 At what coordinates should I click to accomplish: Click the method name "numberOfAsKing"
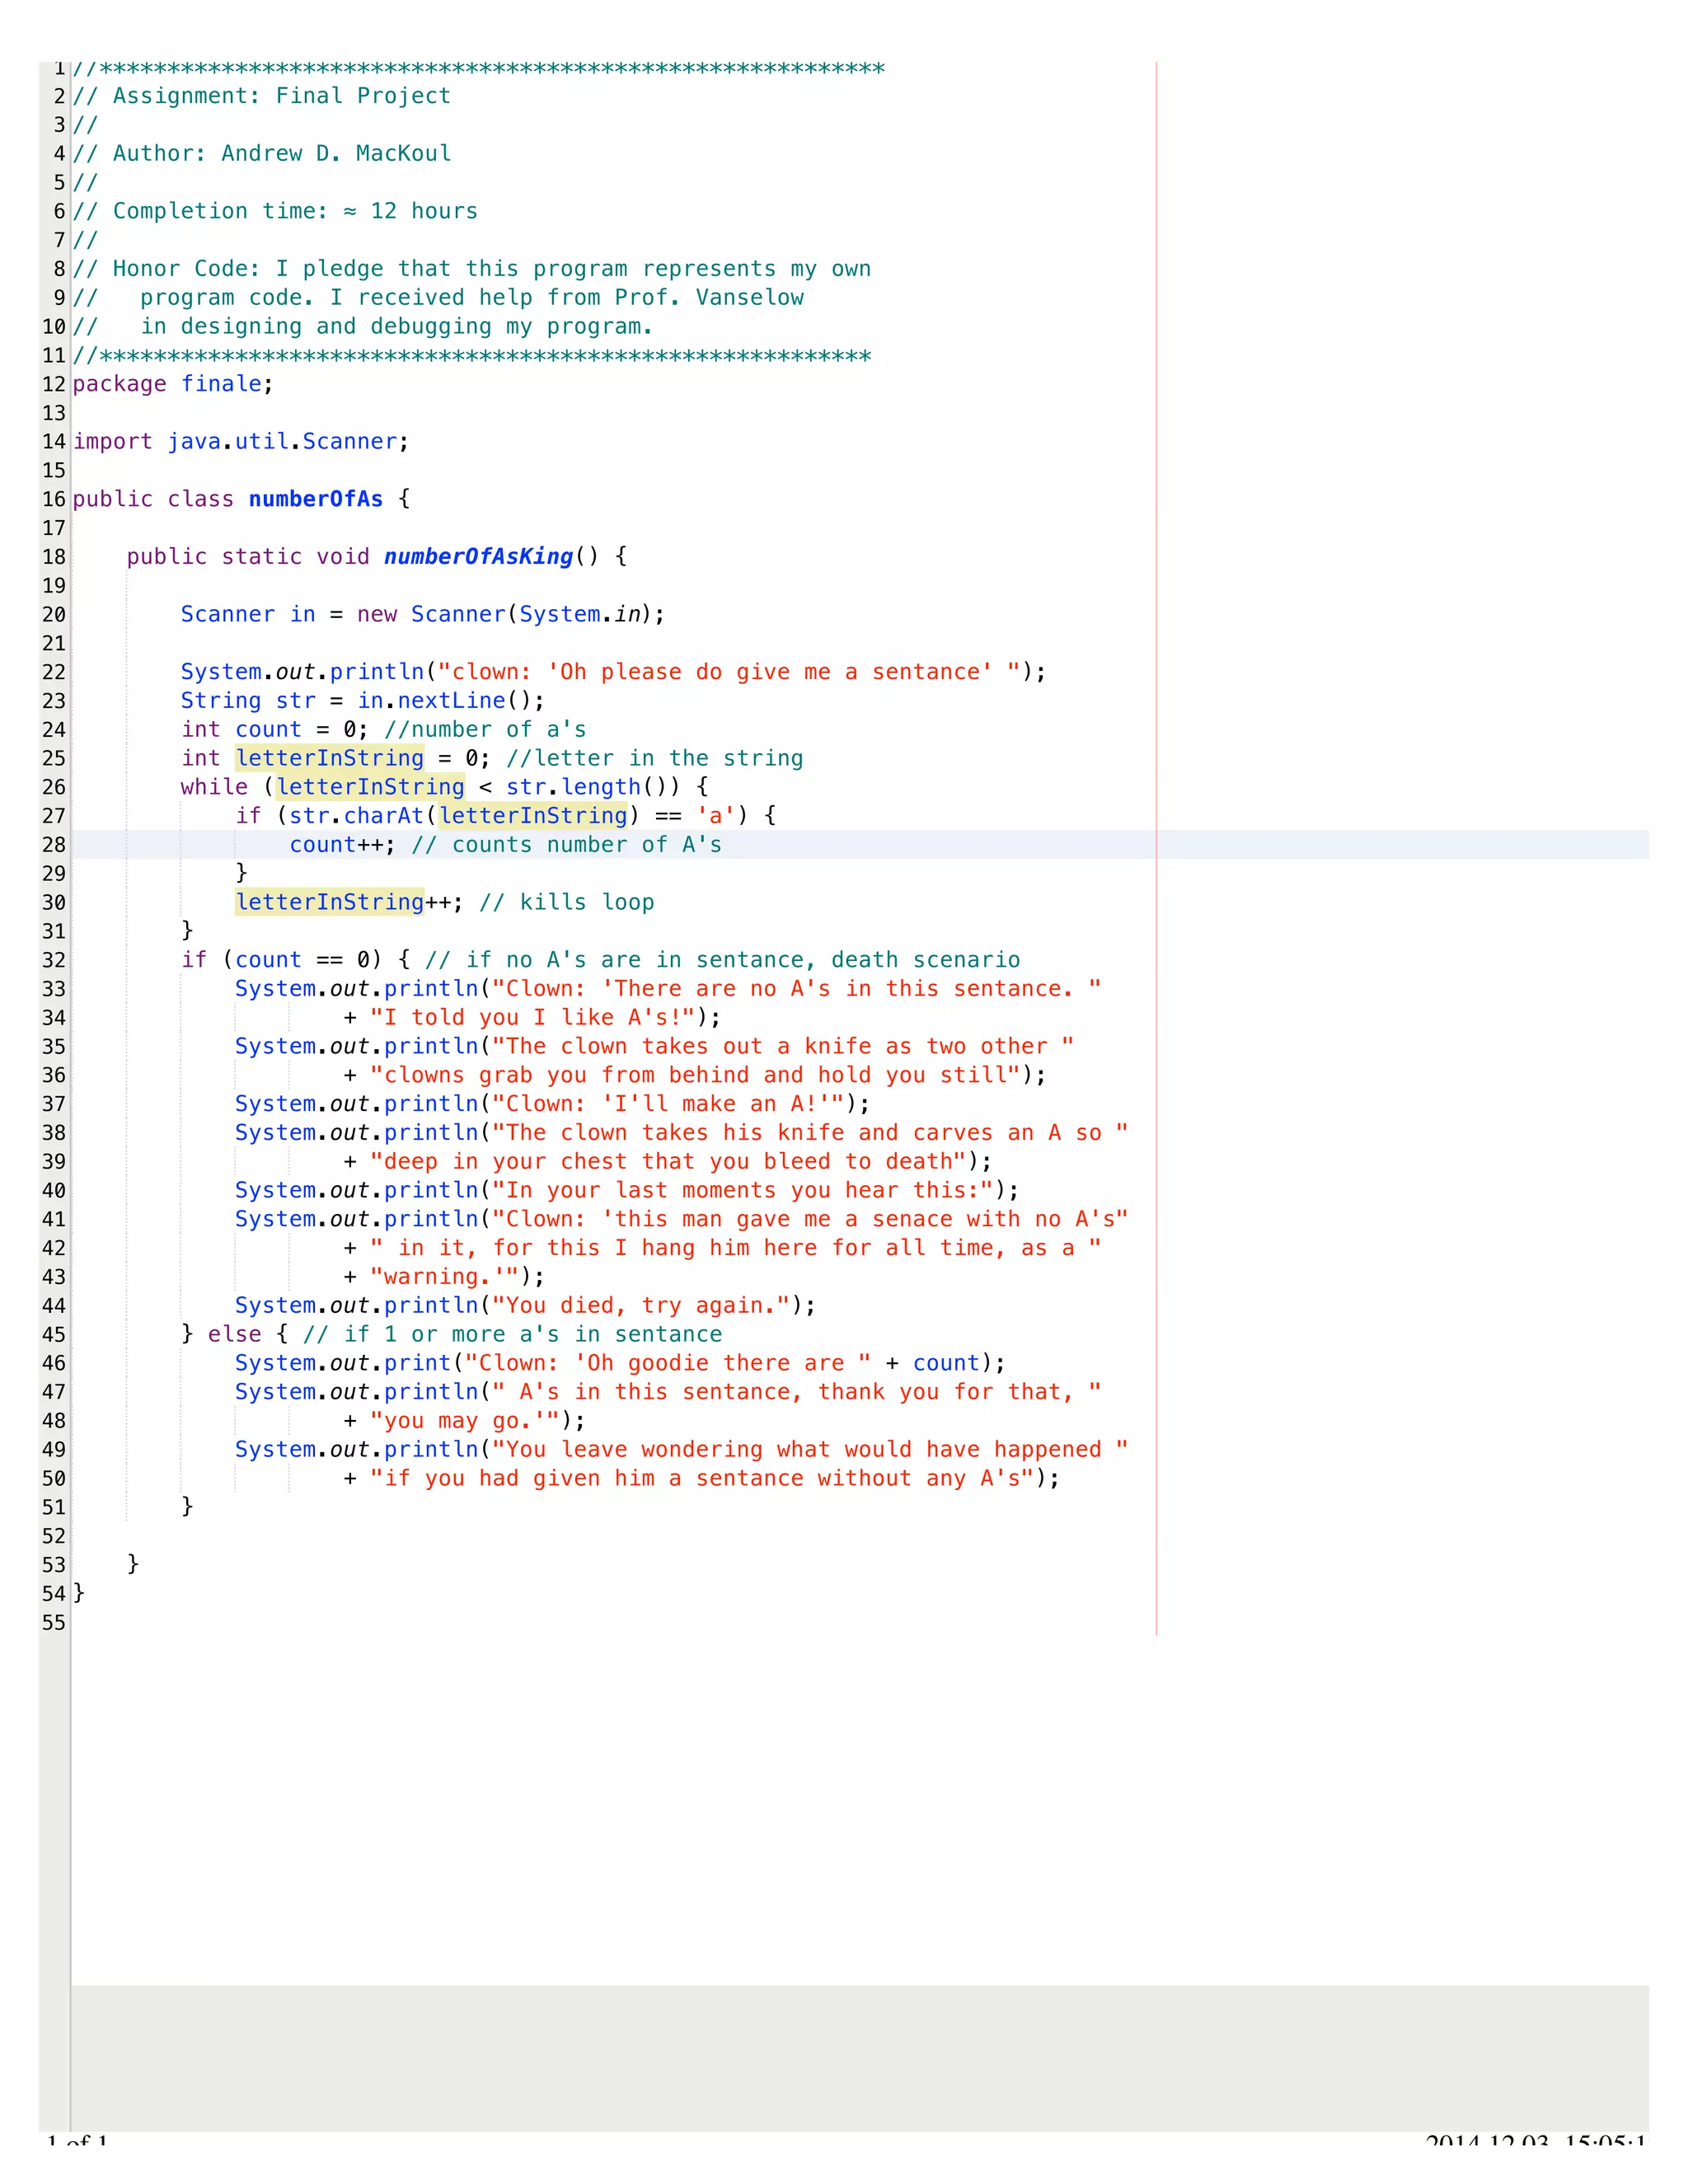[478, 557]
